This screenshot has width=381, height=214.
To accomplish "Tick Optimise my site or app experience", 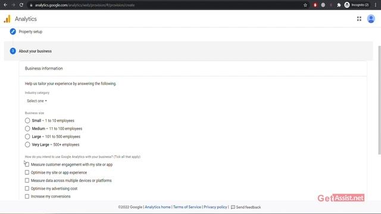I will coord(27,172).
